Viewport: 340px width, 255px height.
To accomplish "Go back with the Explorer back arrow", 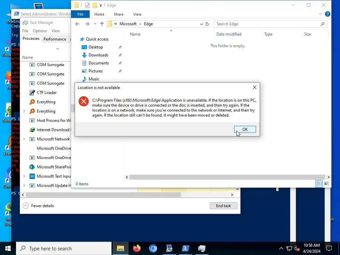I will [77, 24].
